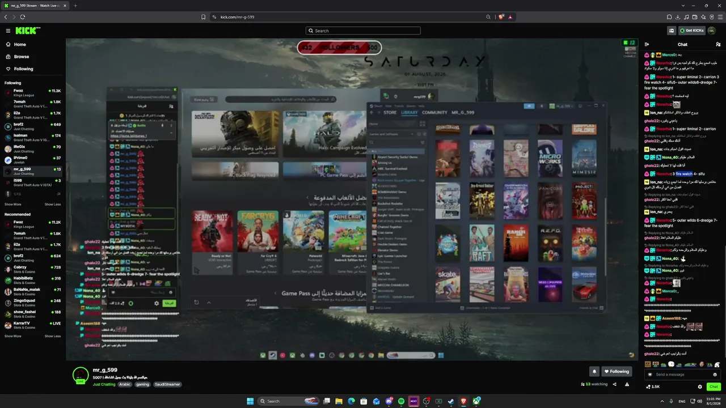Screen dimensions: 726x408
Task: Open BaNaNa_malak recommended channel
Action: [33, 291]
